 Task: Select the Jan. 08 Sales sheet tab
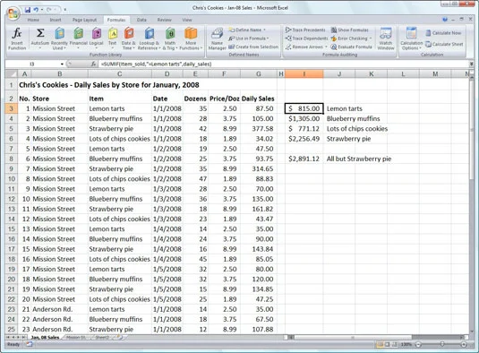pyautogui.click(x=45, y=338)
